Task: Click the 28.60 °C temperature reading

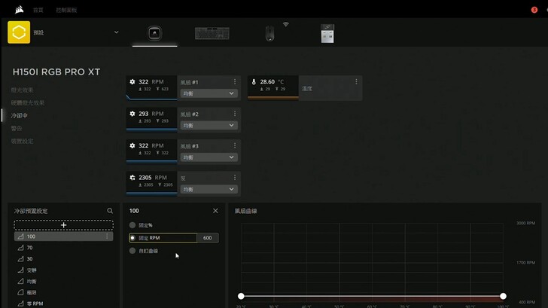Action: [272, 82]
